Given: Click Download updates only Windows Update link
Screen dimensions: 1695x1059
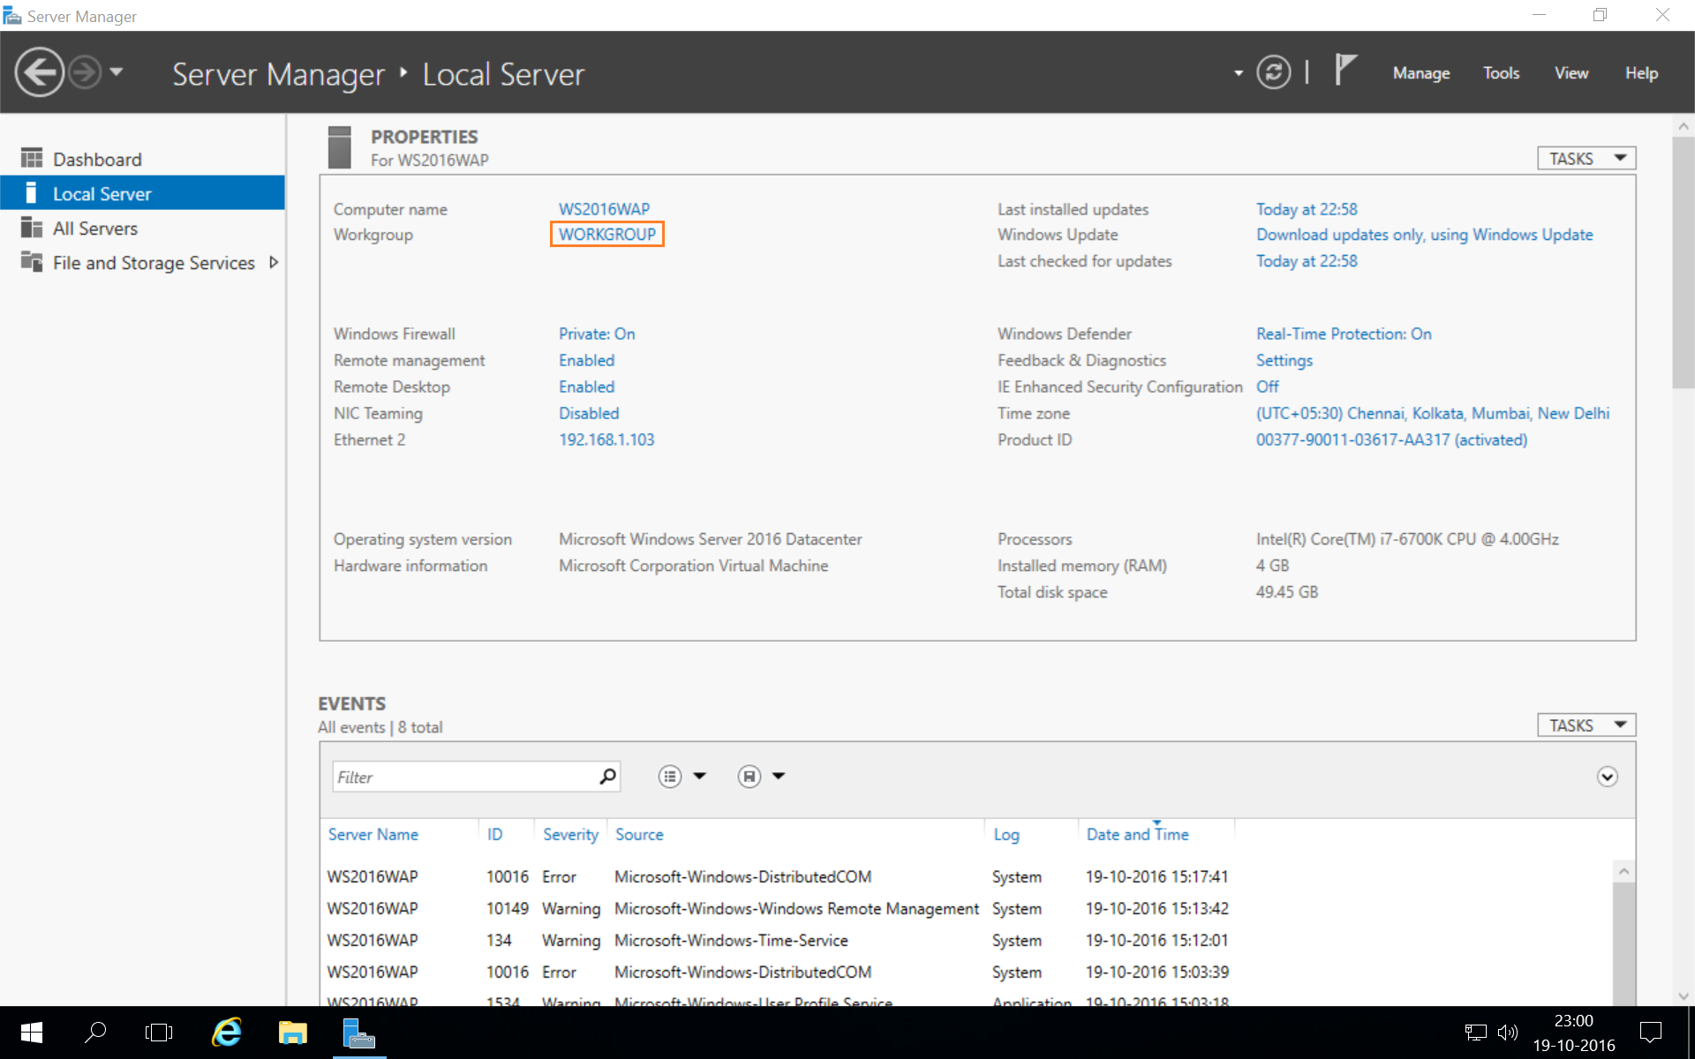Looking at the screenshot, I should pos(1424,235).
